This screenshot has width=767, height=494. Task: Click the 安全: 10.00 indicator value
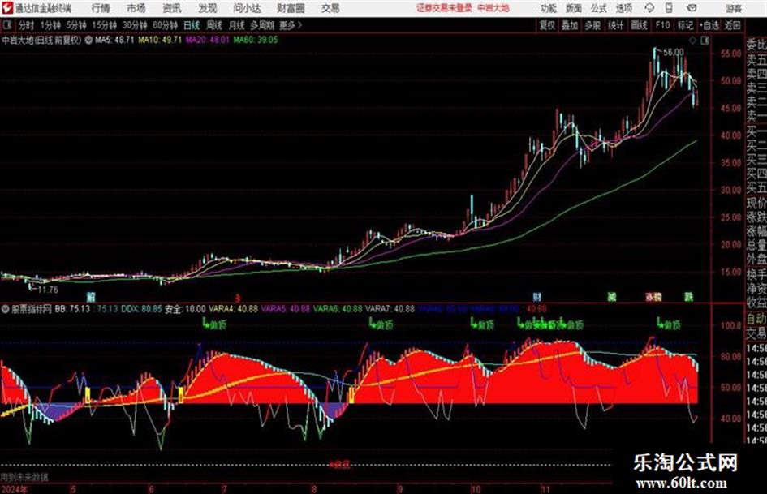[185, 309]
